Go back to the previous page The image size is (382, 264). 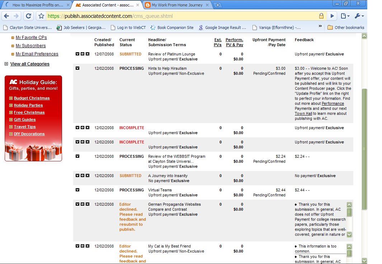[x=6, y=16]
